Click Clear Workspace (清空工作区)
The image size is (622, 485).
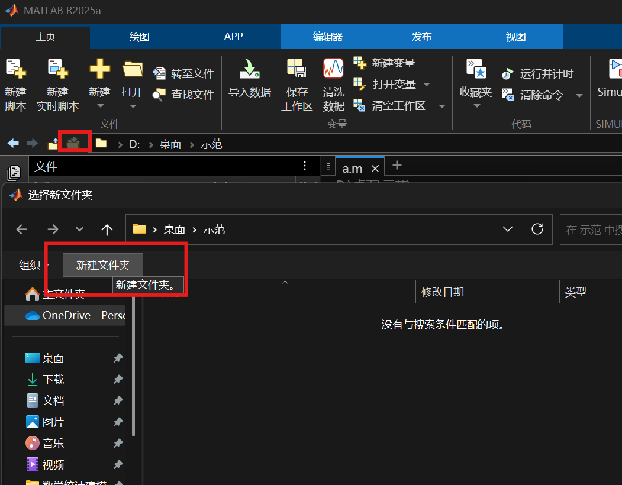(x=389, y=105)
